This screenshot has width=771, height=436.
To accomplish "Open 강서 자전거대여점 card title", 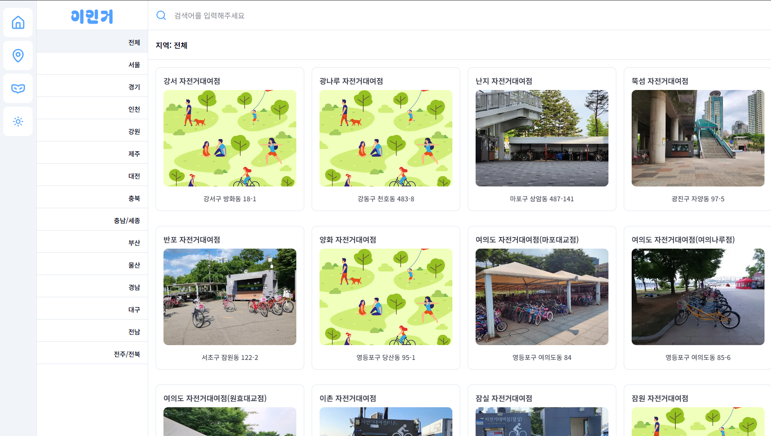I will (192, 81).
